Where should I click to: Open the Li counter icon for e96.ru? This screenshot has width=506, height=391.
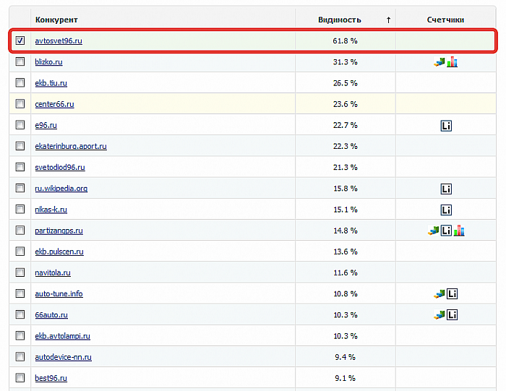pos(446,126)
